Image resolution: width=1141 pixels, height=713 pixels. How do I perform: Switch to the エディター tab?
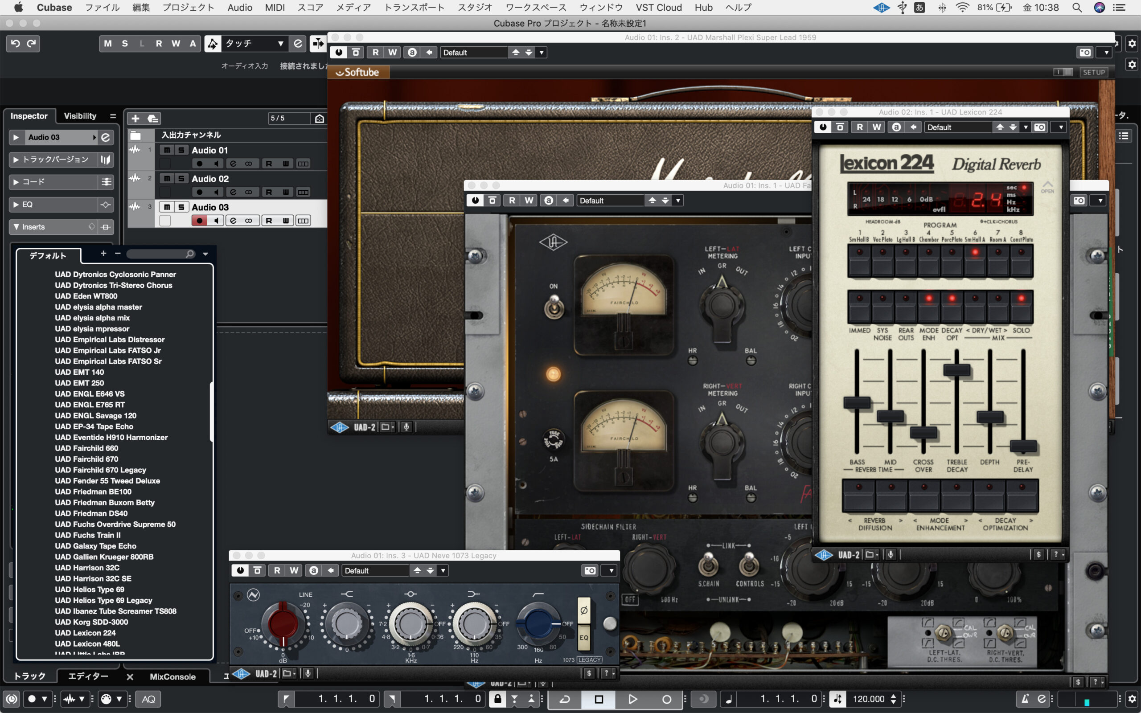click(88, 676)
